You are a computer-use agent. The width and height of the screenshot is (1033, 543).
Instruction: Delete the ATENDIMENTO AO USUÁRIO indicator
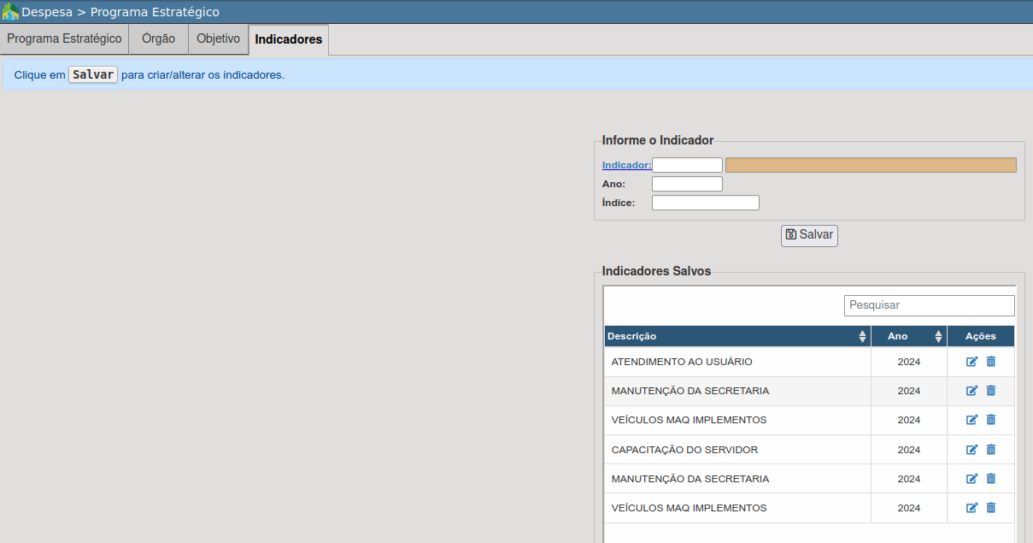click(x=991, y=362)
